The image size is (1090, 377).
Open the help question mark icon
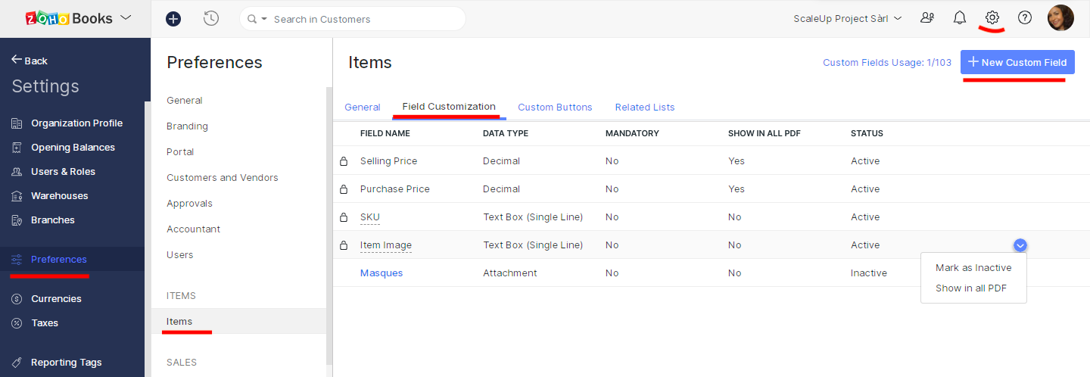pyautogui.click(x=1025, y=17)
